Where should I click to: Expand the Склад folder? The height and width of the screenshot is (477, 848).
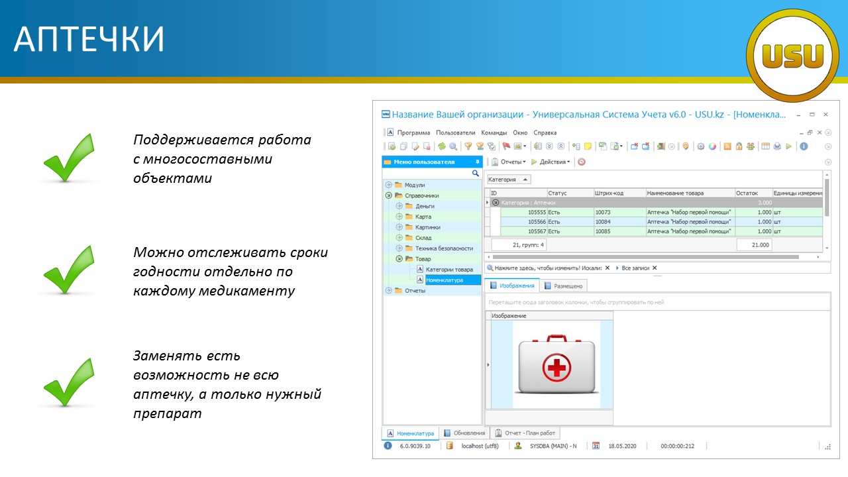[x=399, y=238]
